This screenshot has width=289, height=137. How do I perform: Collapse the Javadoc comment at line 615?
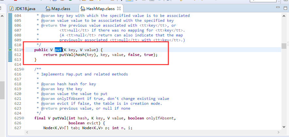tap(23, 69)
